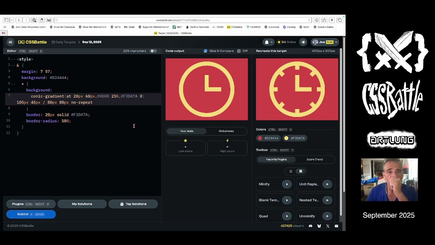The height and width of the screenshot is (245, 435).
Task: Submit the solution
Action: point(31,214)
